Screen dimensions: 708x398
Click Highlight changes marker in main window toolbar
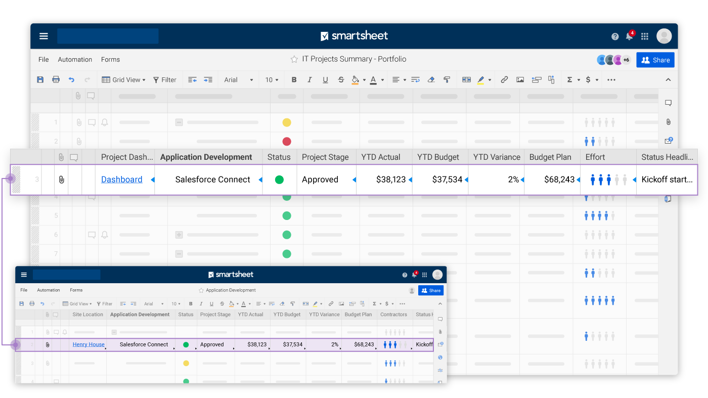(x=481, y=79)
